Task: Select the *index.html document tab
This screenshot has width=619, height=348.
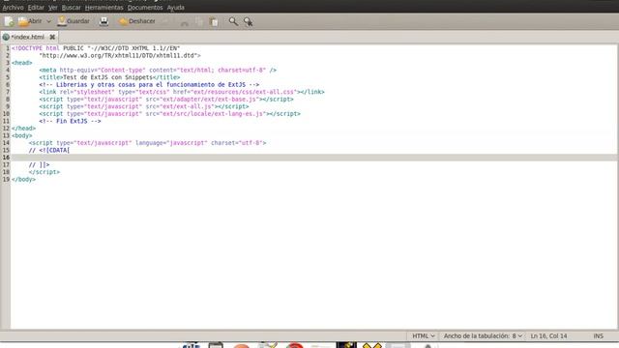Action: coord(28,37)
